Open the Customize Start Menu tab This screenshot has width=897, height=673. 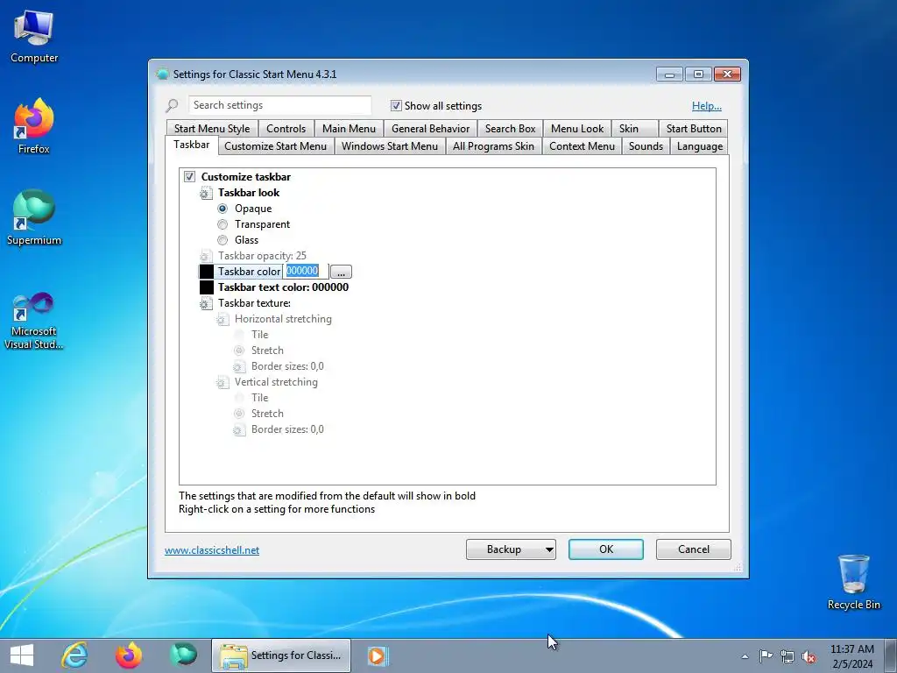click(275, 146)
